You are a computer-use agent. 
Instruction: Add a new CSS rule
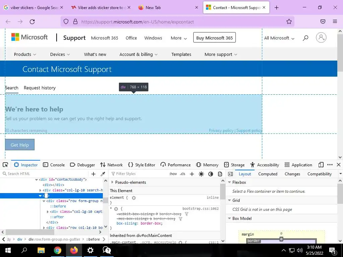(x=192, y=174)
